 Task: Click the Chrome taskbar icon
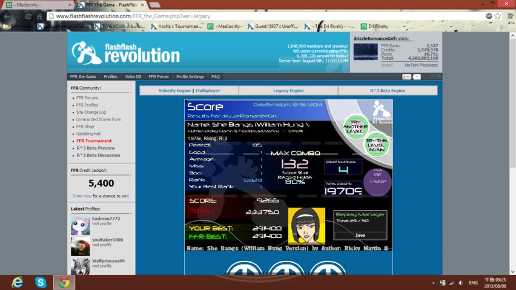pos(64,283)
